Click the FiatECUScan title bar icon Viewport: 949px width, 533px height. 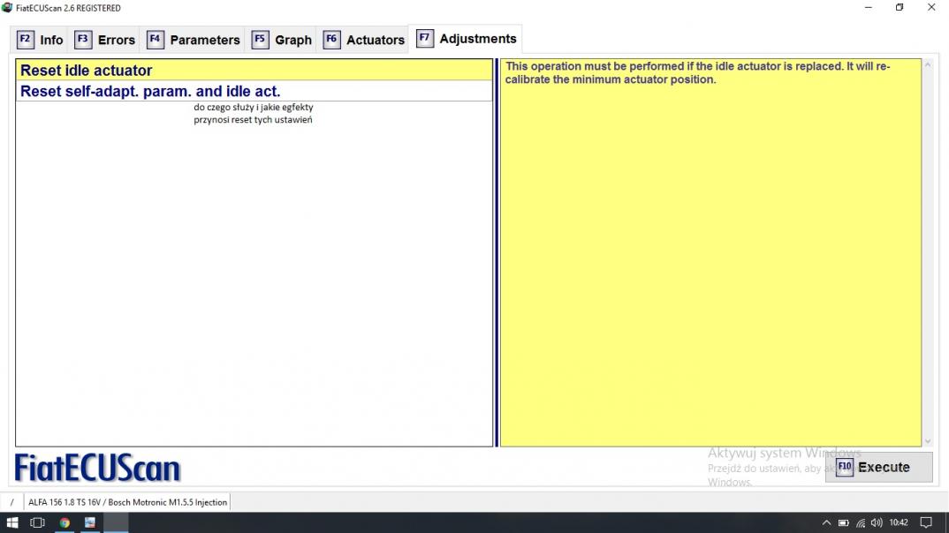coord(7,8)
